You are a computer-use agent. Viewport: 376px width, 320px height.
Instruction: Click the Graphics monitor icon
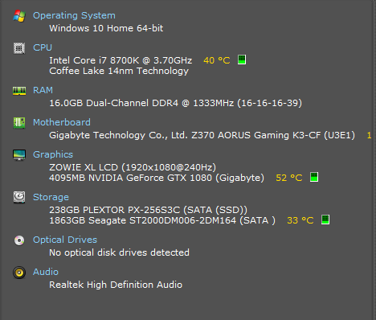coord(19,155)
